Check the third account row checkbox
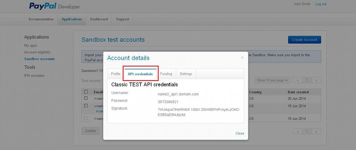 point(86,118)
